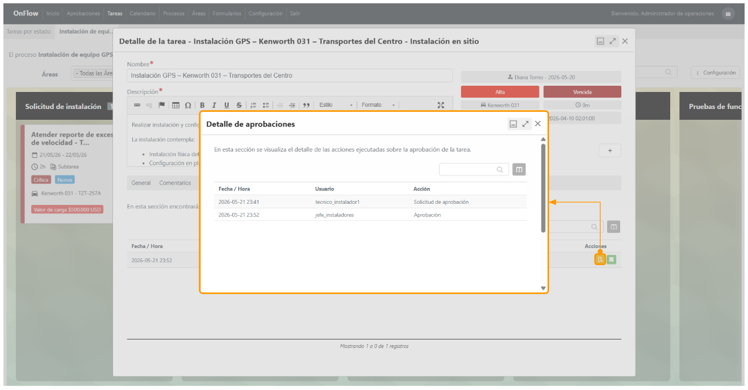Click the Detalle de aprobaciones vertical scrollbar
The image size is (748, 390).
[543, 188]
